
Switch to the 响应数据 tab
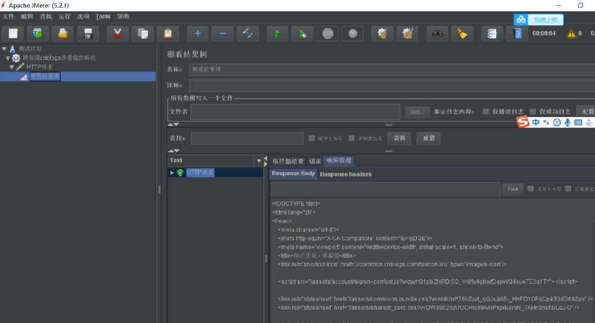(x=339, y=161)
